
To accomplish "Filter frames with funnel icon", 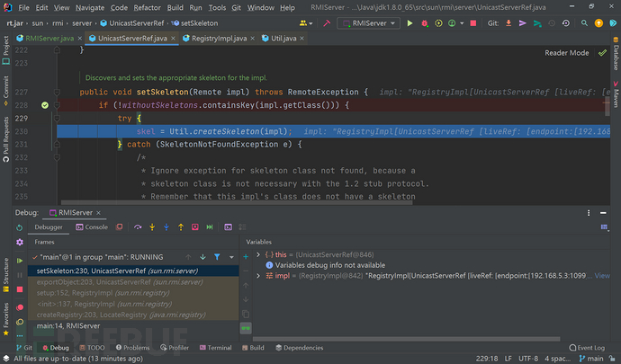I will 217,257.
